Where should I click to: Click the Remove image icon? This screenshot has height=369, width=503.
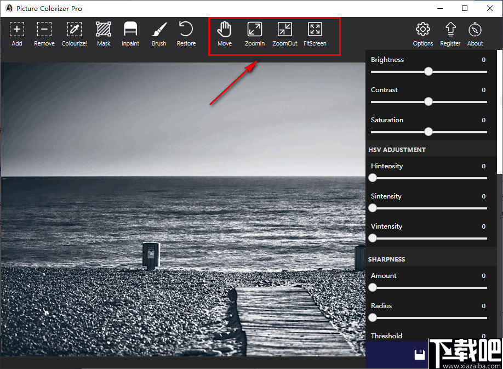[x=44, y=33]
